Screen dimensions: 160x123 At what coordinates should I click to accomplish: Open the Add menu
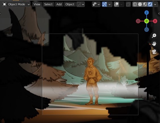click(59, 4)
